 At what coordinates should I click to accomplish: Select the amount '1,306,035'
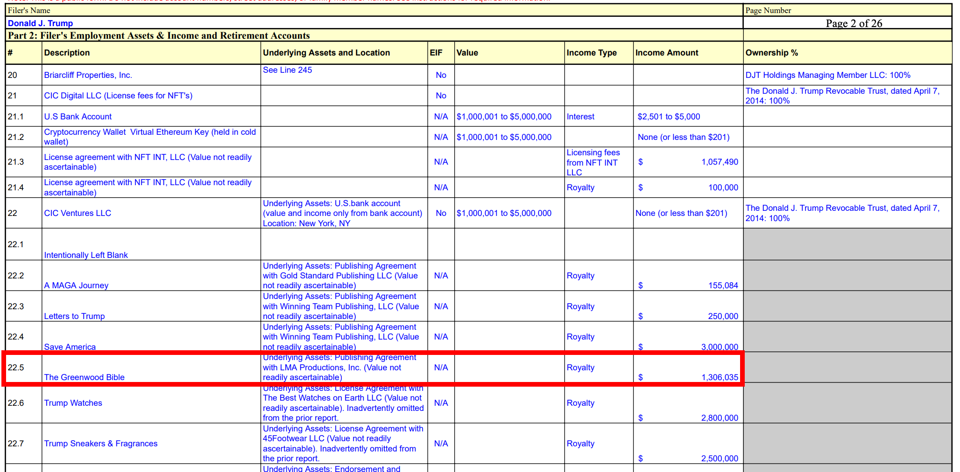click(720, 377)
